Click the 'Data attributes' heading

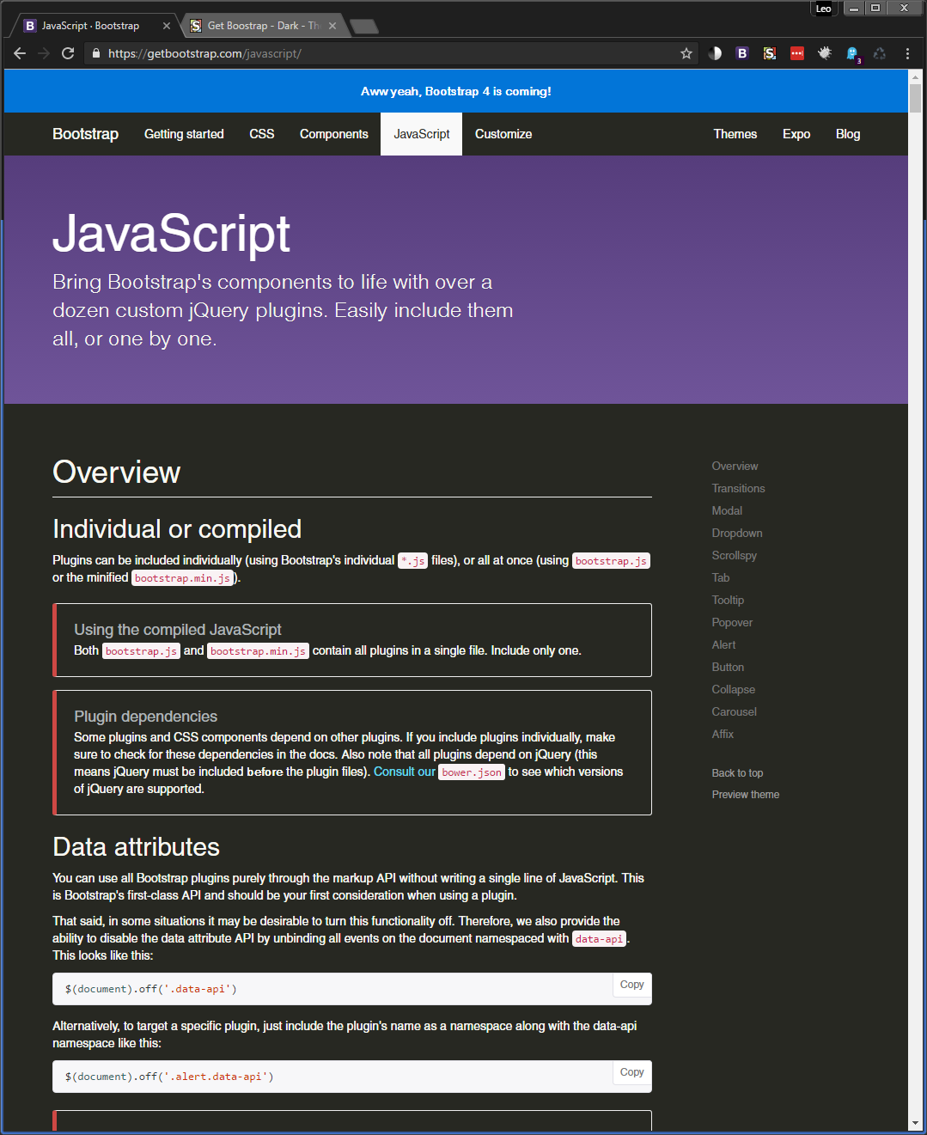point(136,847)
